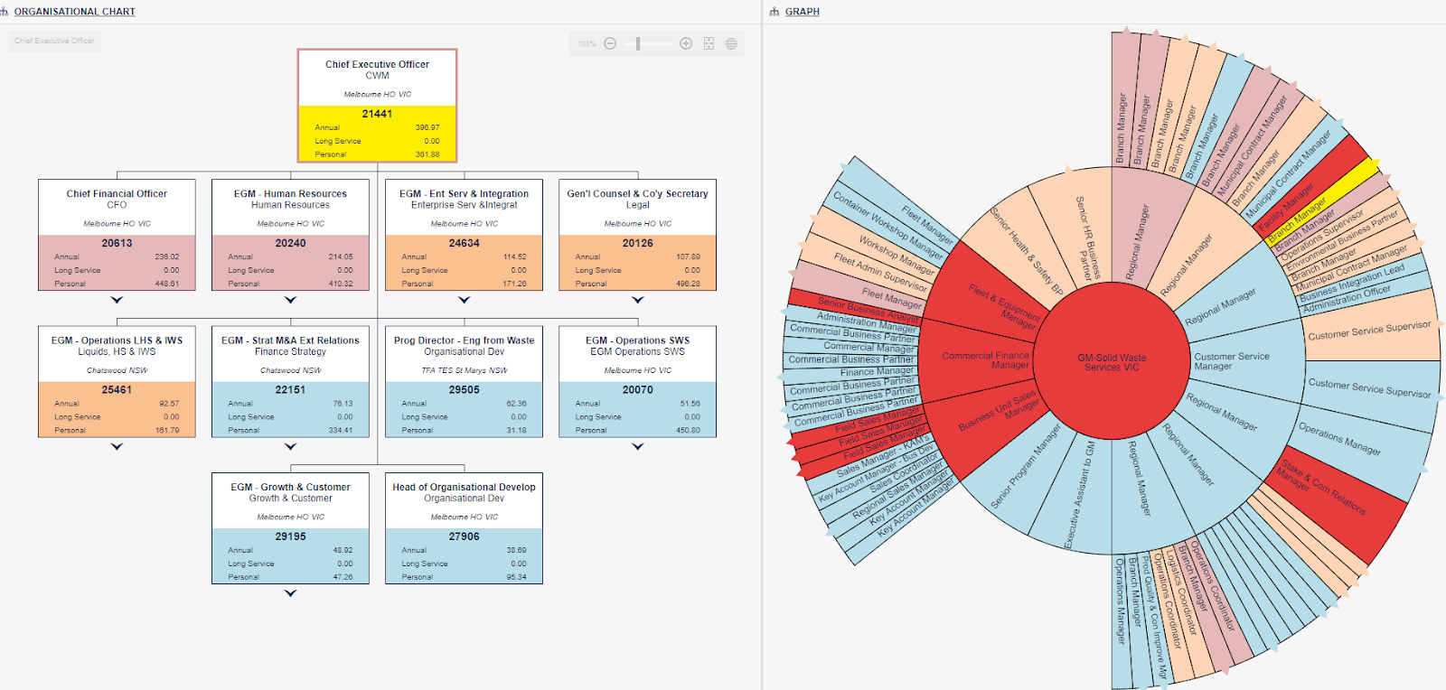Expand reports under EGM - Human Resources
This screenshot has height=690, width=1446.
(x=290, y=300)
